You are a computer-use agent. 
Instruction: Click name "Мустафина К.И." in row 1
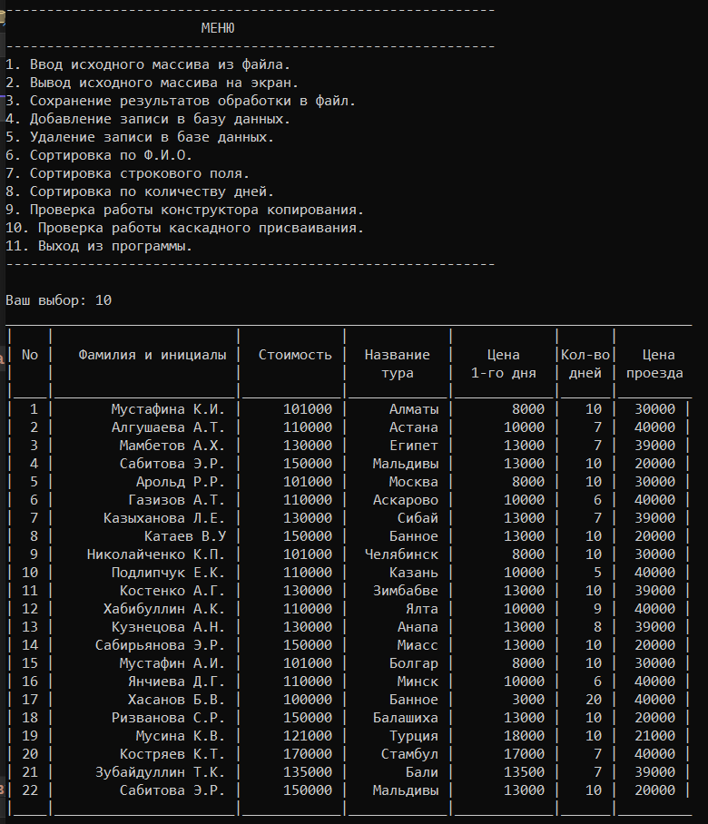coord(168,409)
